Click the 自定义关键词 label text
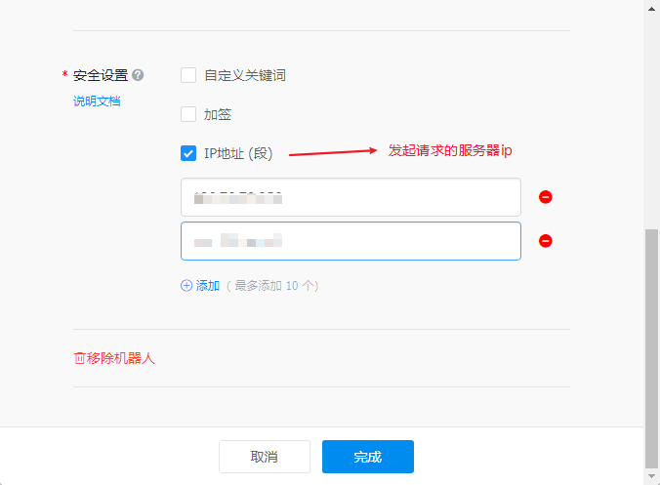The height and width of the screenshot is (485, 660). coord(245,76)
